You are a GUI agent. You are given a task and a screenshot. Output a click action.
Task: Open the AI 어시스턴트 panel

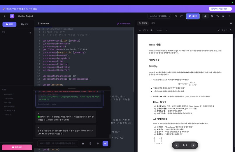tap(124, 24)
